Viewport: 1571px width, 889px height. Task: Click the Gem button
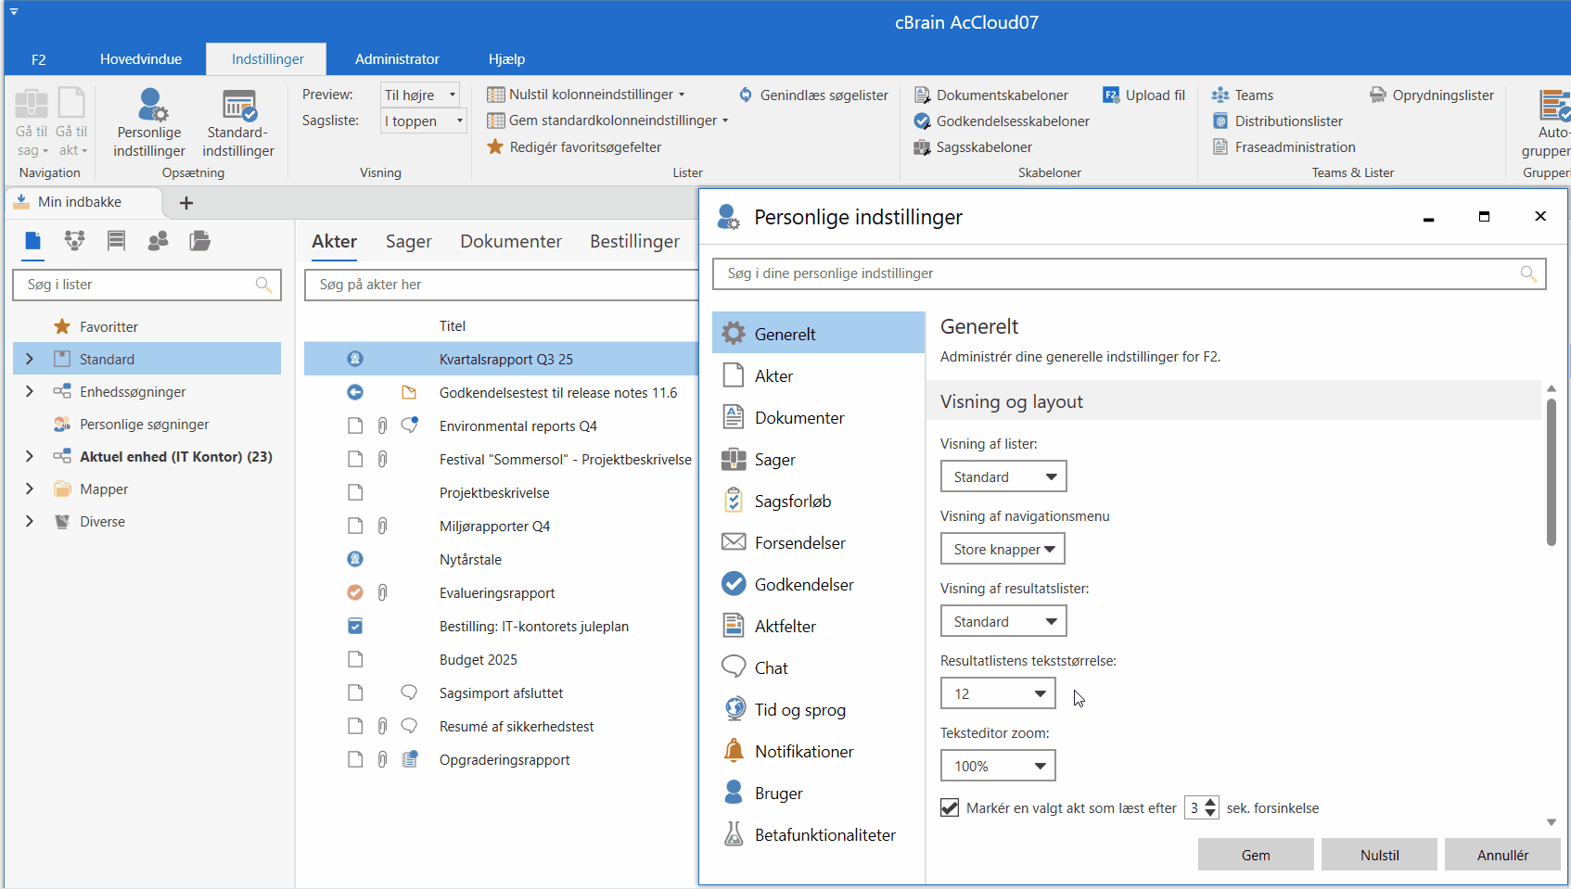point(1255,855)
